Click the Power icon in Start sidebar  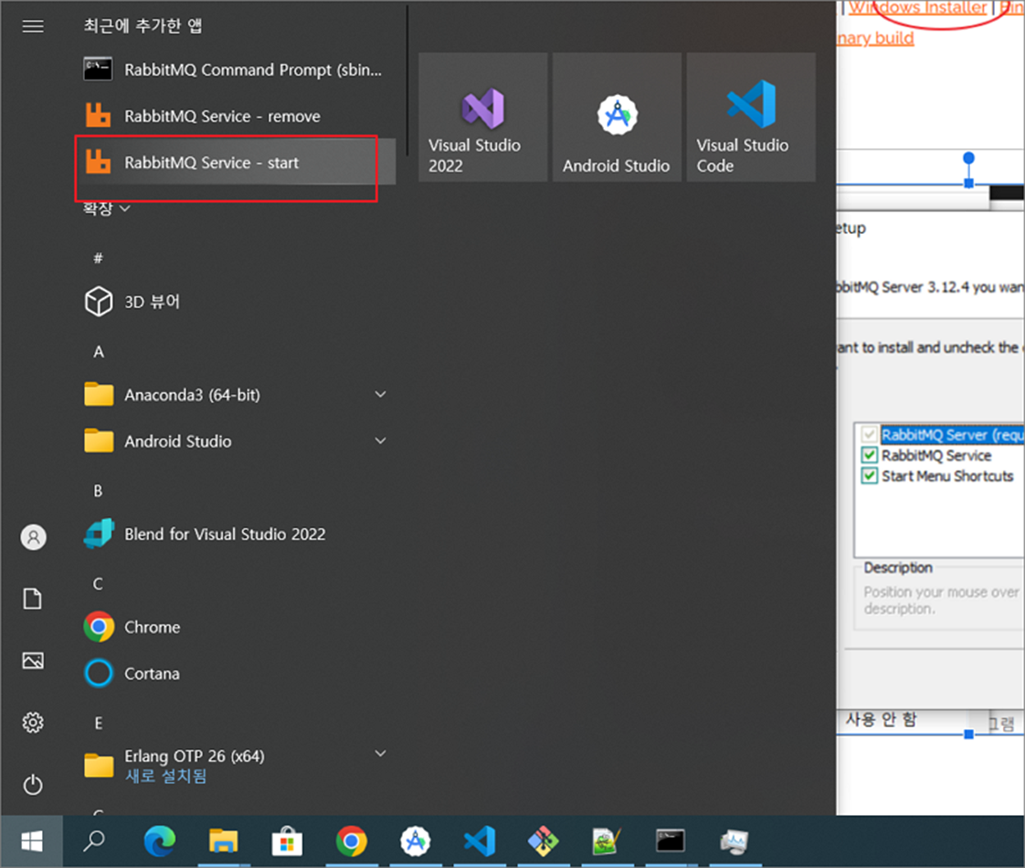point(33,784)
